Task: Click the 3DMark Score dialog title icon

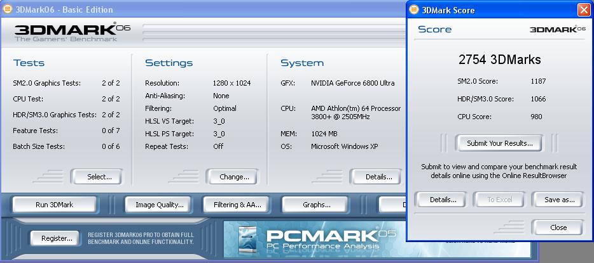Action: [x=414, y=10]
